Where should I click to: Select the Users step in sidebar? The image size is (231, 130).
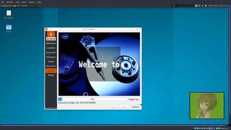tap(51, 62)
